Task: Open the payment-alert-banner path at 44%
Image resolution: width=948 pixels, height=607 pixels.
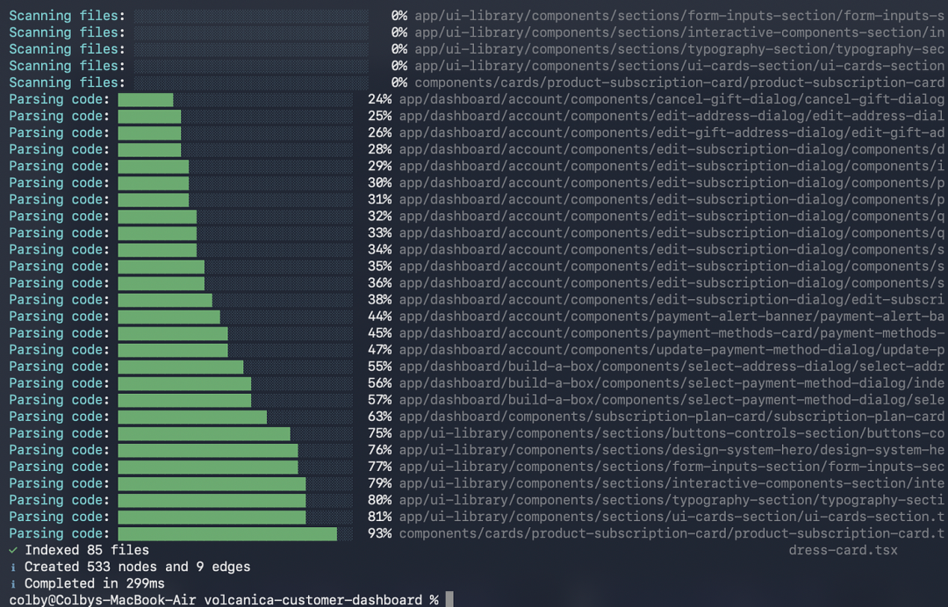Action: 671,317
